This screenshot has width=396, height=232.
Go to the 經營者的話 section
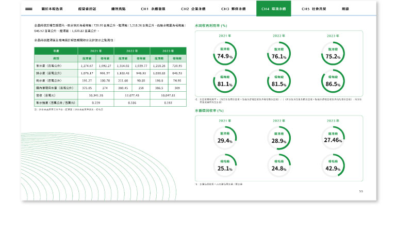click(88, 9)
